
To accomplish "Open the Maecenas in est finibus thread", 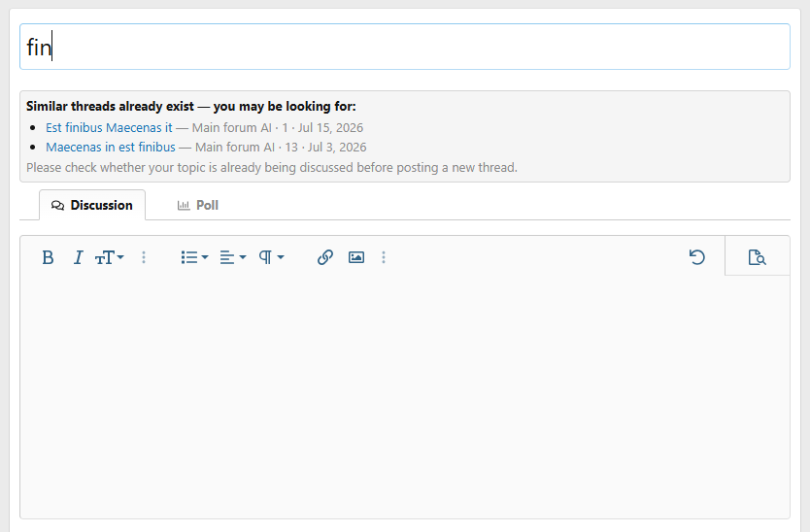I will [x=111, y=148].
